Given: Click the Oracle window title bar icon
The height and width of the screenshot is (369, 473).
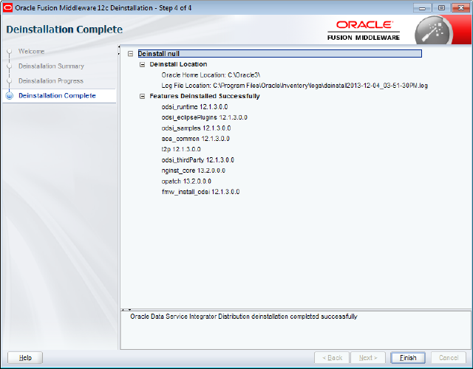Looking at the screenshot, I should click(7, 8).
